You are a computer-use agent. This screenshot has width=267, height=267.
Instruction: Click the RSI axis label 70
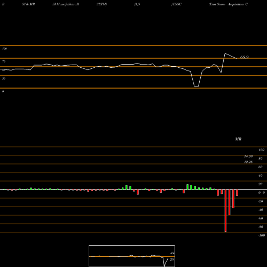4,61
